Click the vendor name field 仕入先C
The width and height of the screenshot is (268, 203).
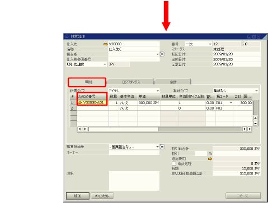(134, 49)
